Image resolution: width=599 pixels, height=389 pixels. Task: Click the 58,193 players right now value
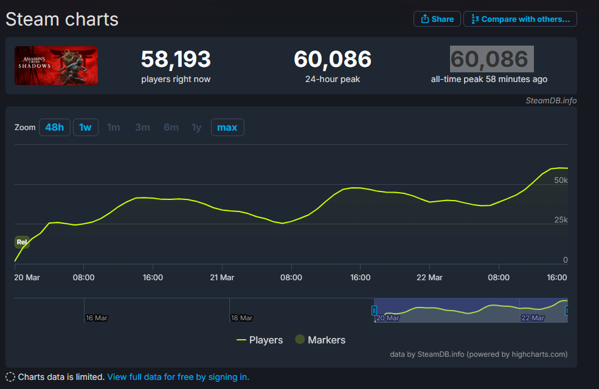click(176, 59)
